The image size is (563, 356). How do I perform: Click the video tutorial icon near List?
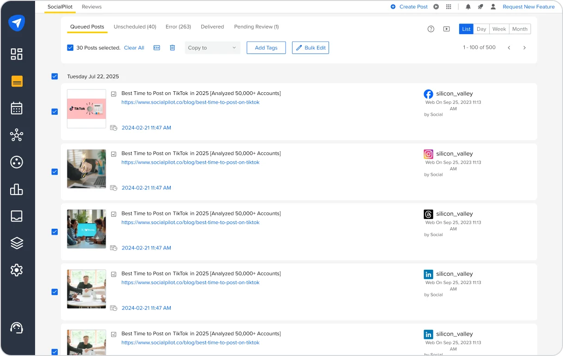(x=447, y=29)
